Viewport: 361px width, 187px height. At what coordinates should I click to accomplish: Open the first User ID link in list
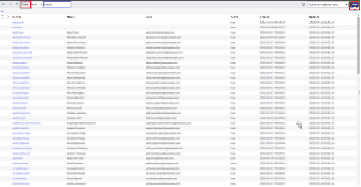18,23
